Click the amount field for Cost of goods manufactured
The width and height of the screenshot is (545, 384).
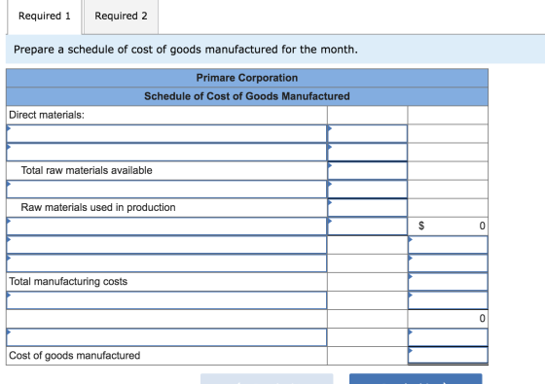pos(448,356)
